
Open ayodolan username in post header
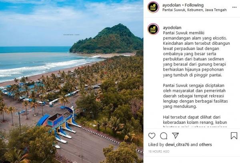(x=172, y=5)
